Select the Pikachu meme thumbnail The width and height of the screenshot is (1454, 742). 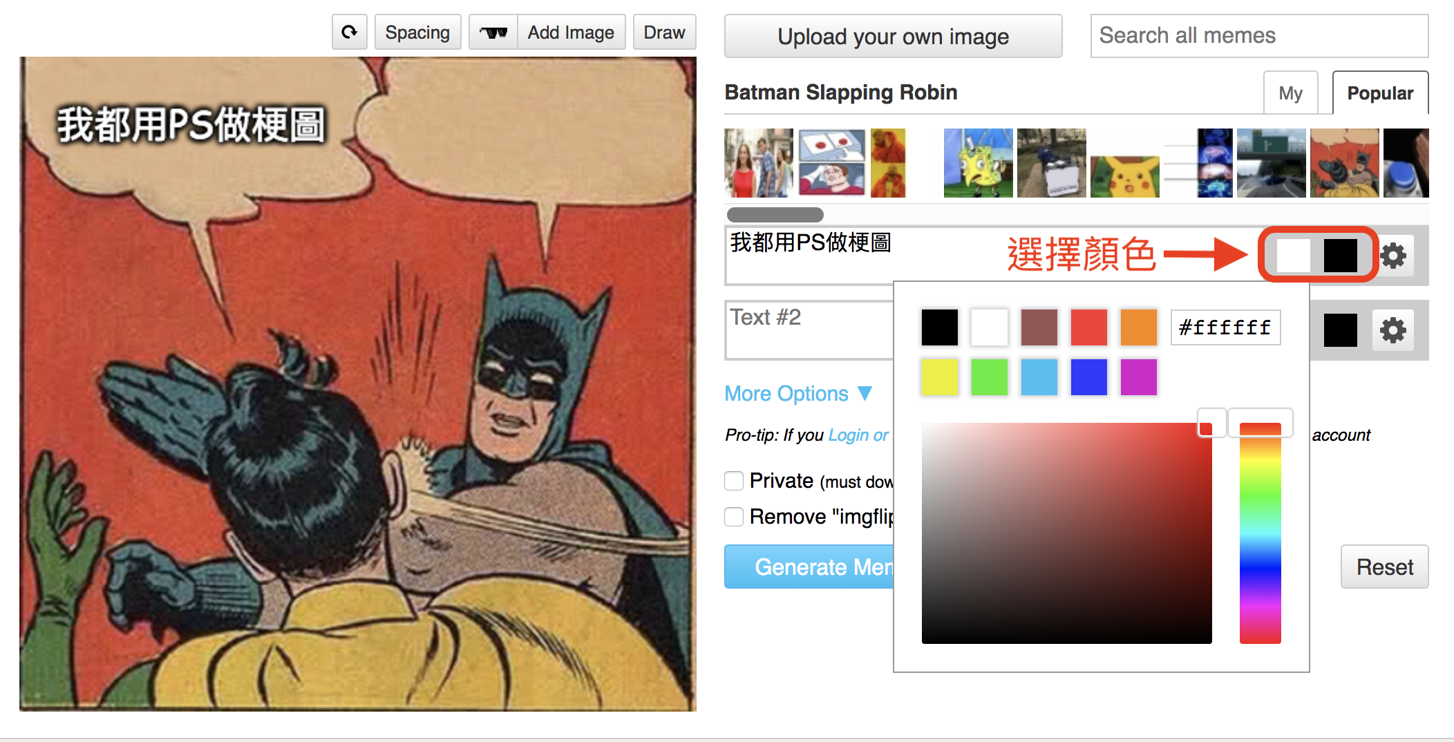click(1124, 164)
